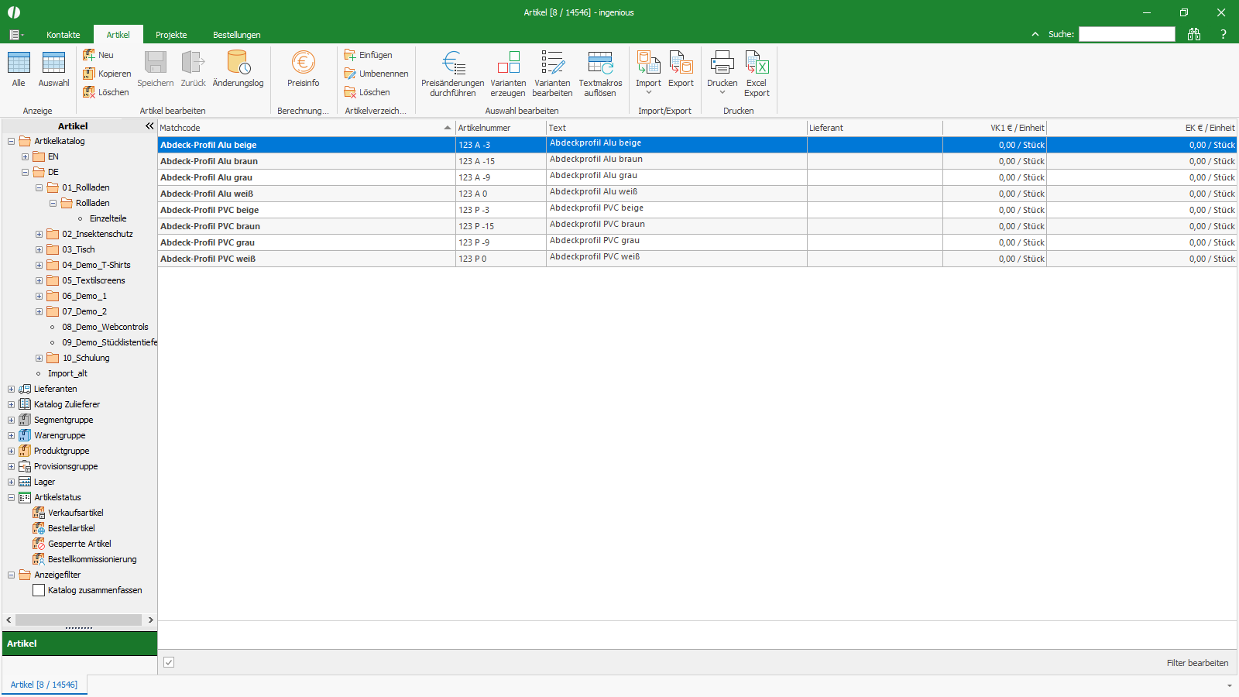Click the VK1 € / Einheit header
Viewport: 1239px width, 697px height.
point(994,128)
